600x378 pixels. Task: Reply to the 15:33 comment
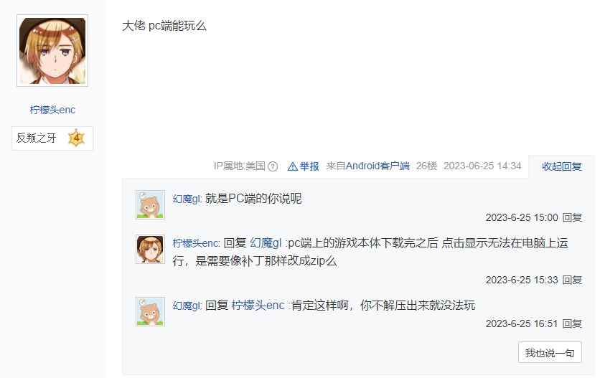tap(572, 280)
